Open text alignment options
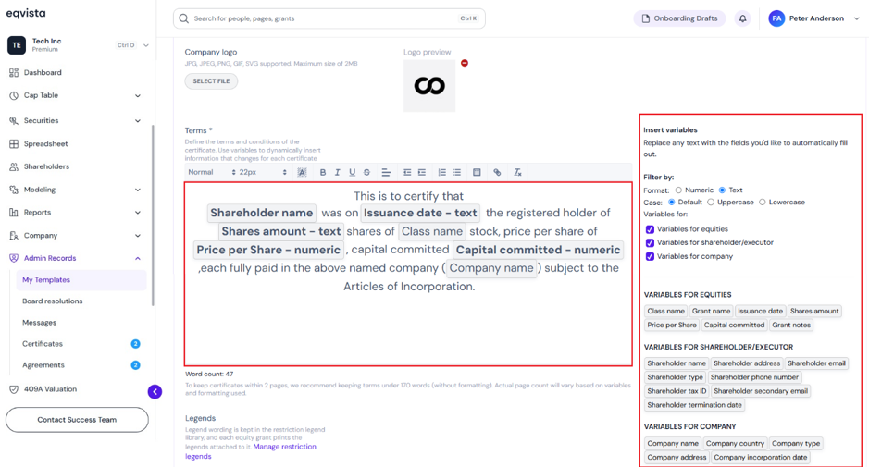Screen dimensions: 869x467 [x=386, y=172]
